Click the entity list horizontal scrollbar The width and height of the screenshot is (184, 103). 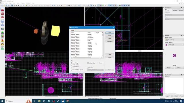pyautogui.click(x=87, y=57)
